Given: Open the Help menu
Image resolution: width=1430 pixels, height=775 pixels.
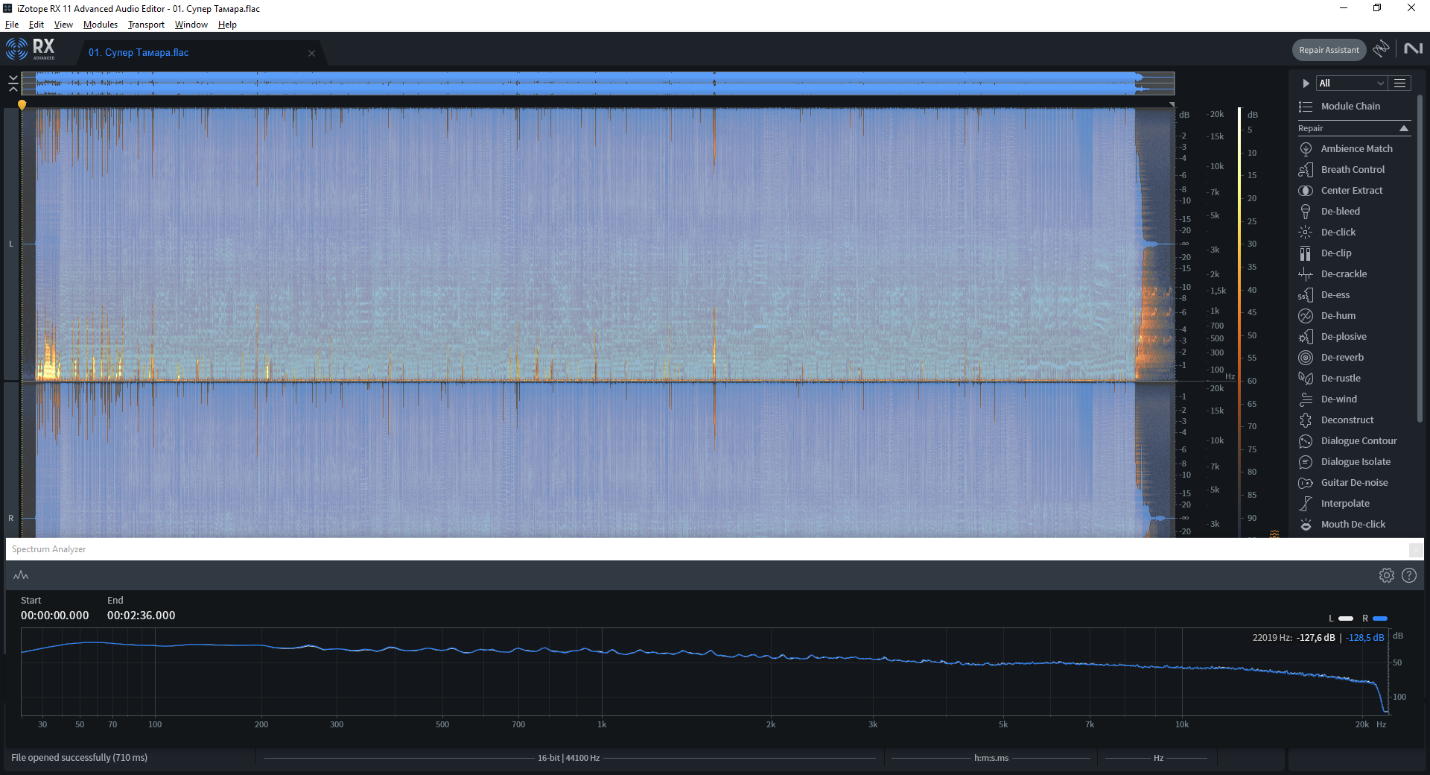Looking at the screenshot, I should click(x=227, y=25).
